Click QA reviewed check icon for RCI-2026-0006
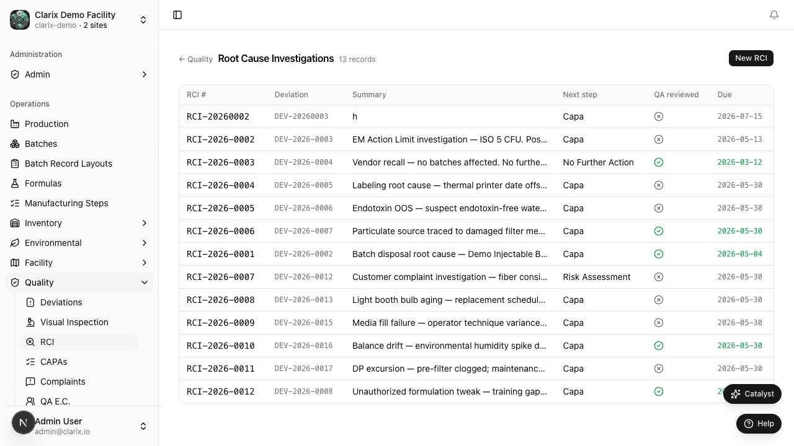The height and width of the screenshot is (446, 794). [x=659, y=231]
